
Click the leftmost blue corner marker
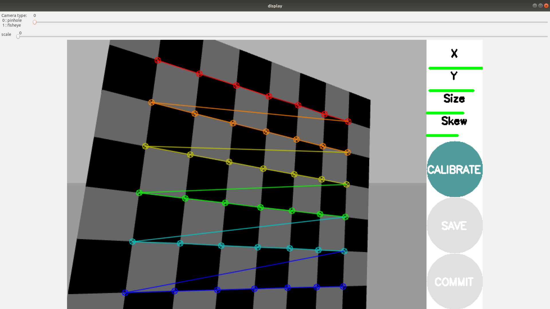tap(125, 293)
